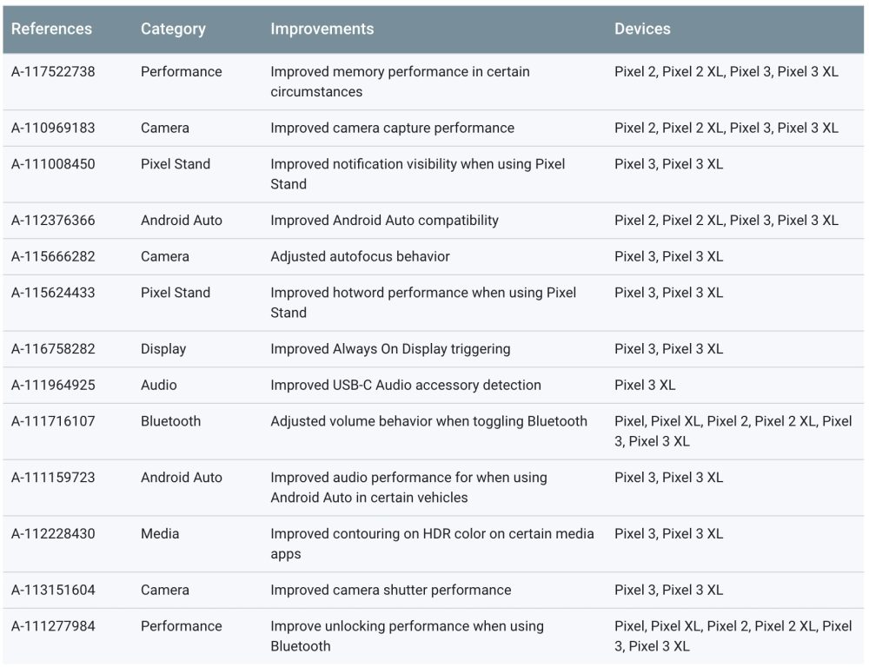Click "Improved Always On Display triggering" text
The height and width of the screenshot is (667, 869).
click(390, 349)
